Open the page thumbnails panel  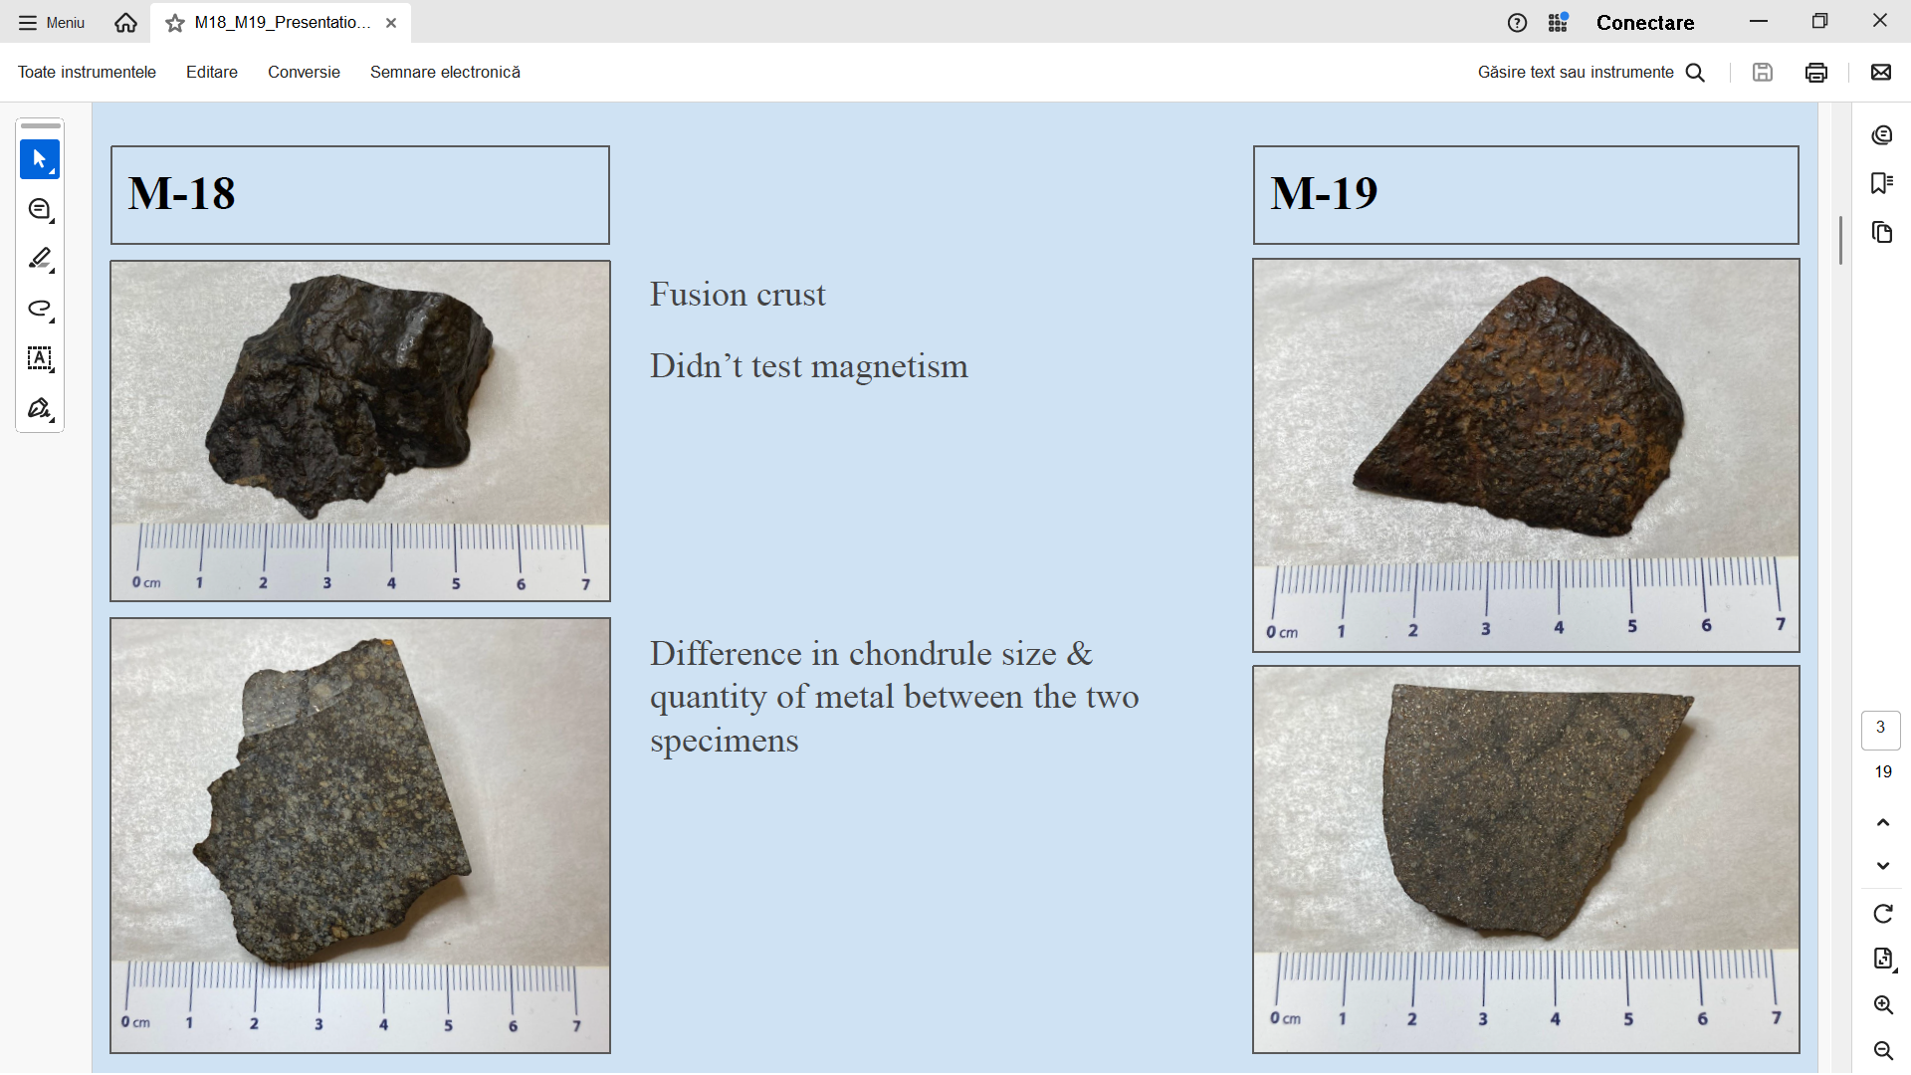point(1881,232)
